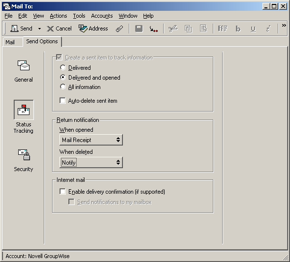Select the All information radio button

tap(63, 87)
